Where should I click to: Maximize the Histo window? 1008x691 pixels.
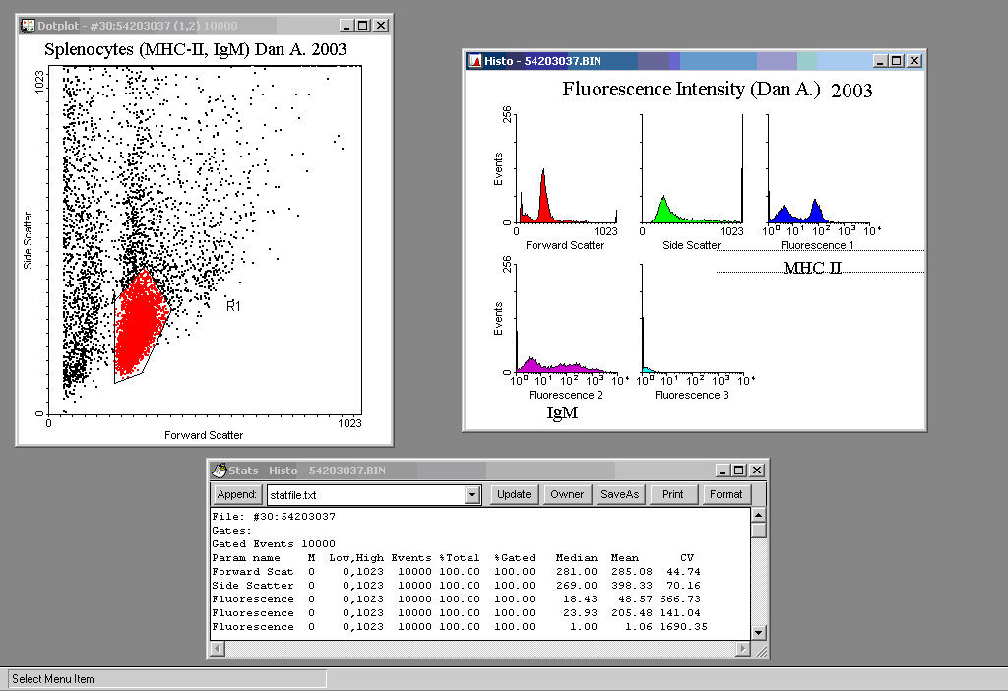pos(896,61)
